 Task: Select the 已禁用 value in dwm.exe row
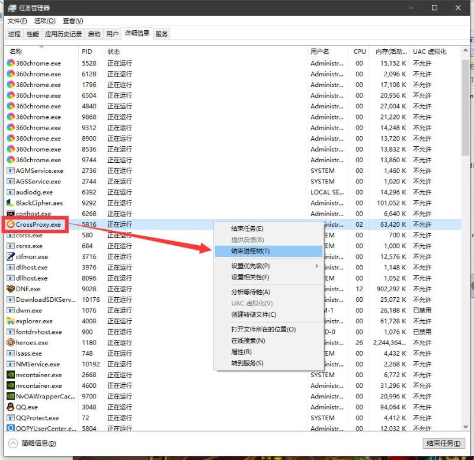(422, 310)
